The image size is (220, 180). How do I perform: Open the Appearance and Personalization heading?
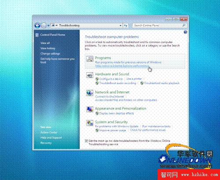[121, 108]
